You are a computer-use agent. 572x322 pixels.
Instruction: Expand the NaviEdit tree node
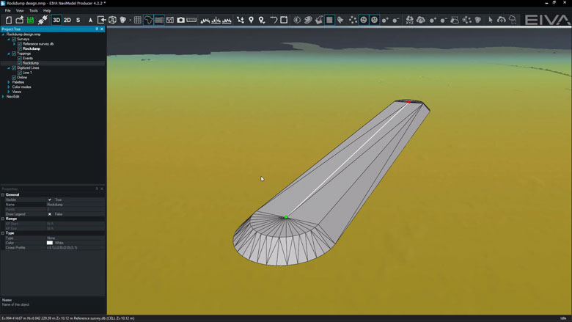[4, 96]
